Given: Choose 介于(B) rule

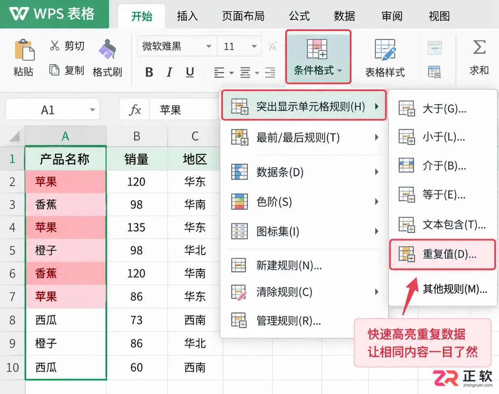Looking at the screenshot, I should pyautogui.click(x=442, y=166).
